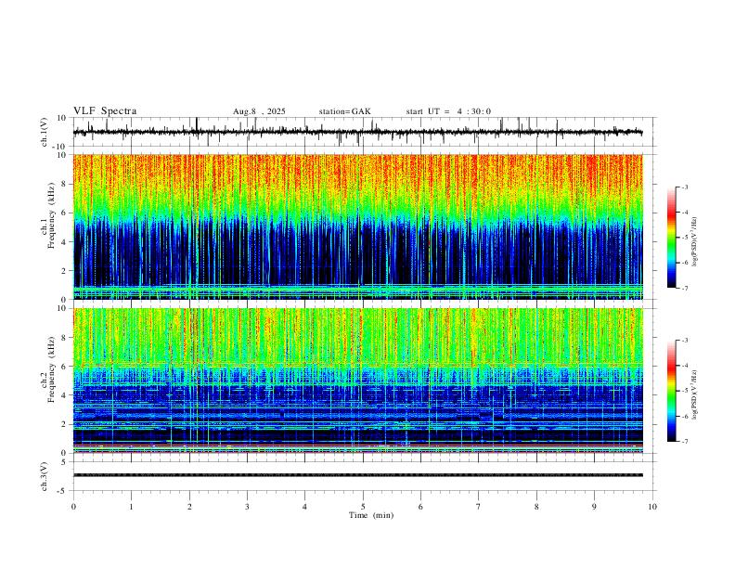Click the "-7" tick on ch.1 colorbar
735x568 pixels.
pyautogui.click(x=684, y=289)
